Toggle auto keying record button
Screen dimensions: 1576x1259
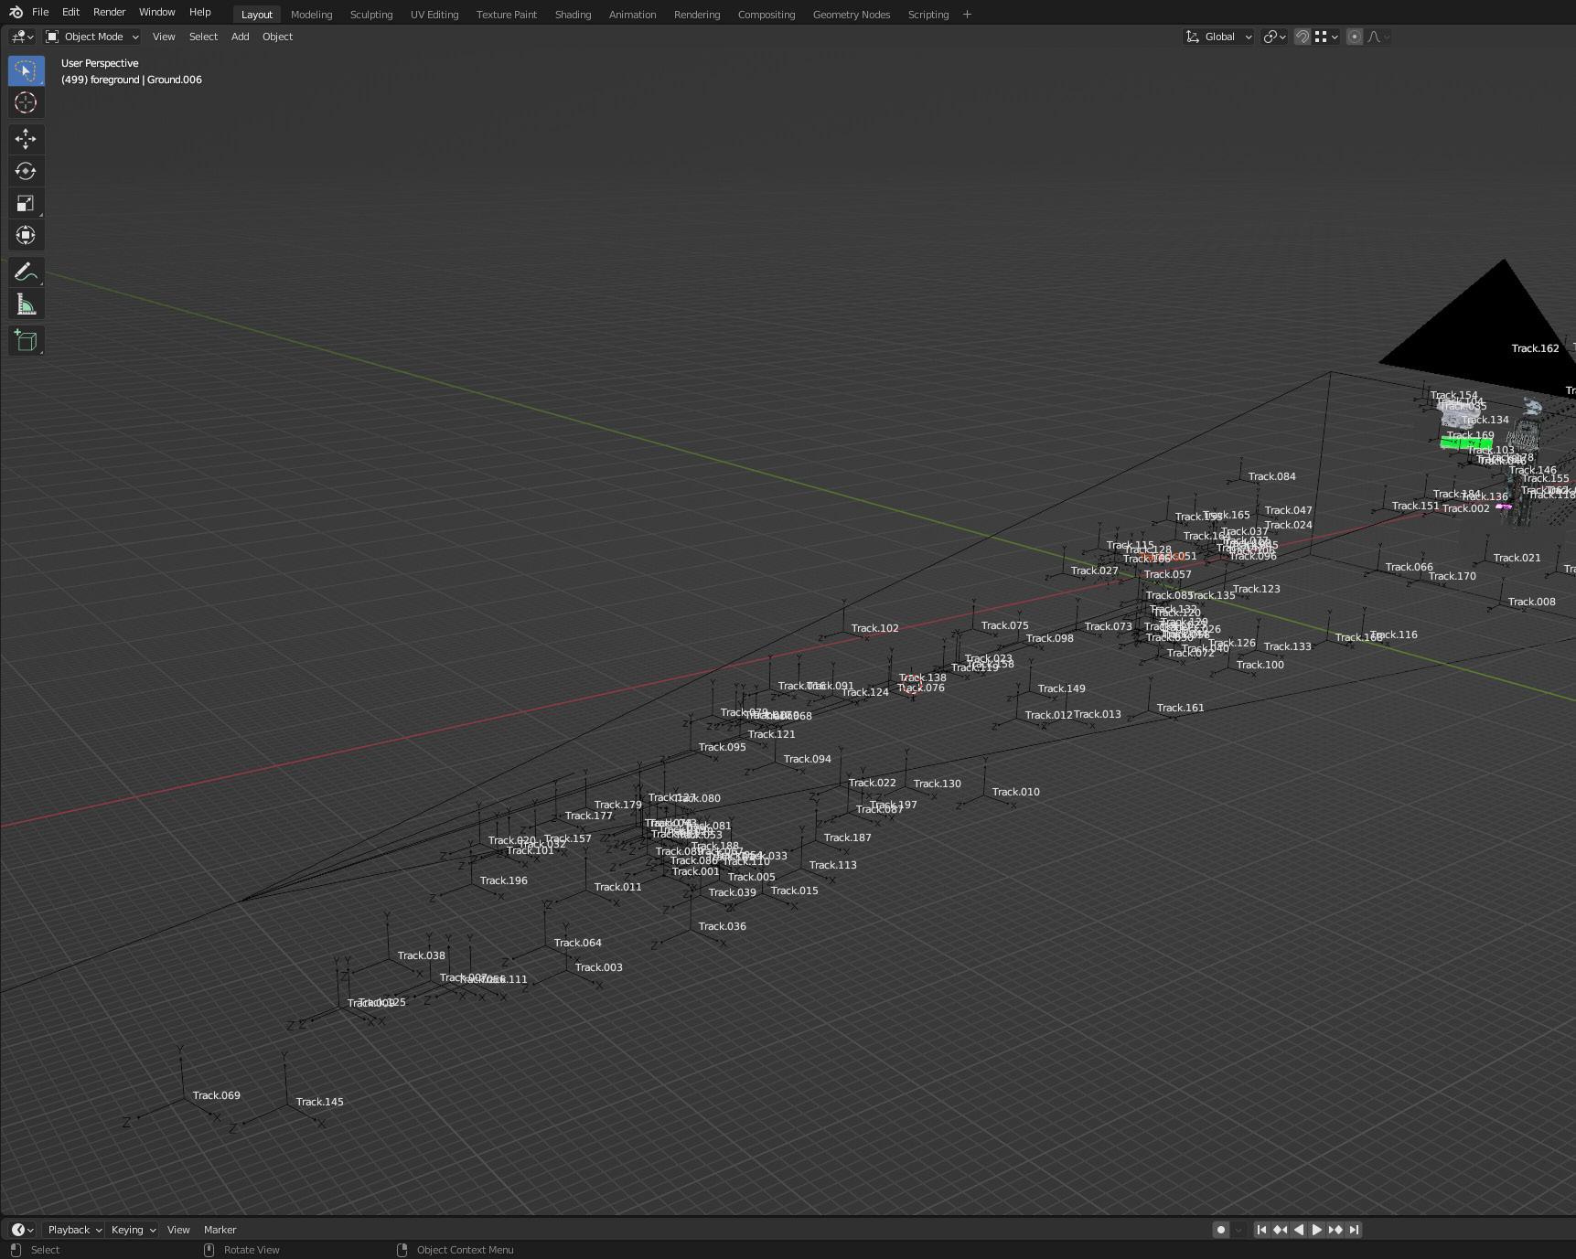click(x=1220, y=1230)
